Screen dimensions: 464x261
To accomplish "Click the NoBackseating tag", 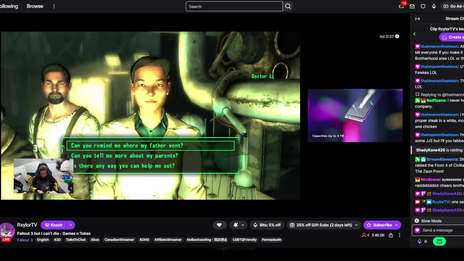I will pyautogui.click(x=207, y=240).
